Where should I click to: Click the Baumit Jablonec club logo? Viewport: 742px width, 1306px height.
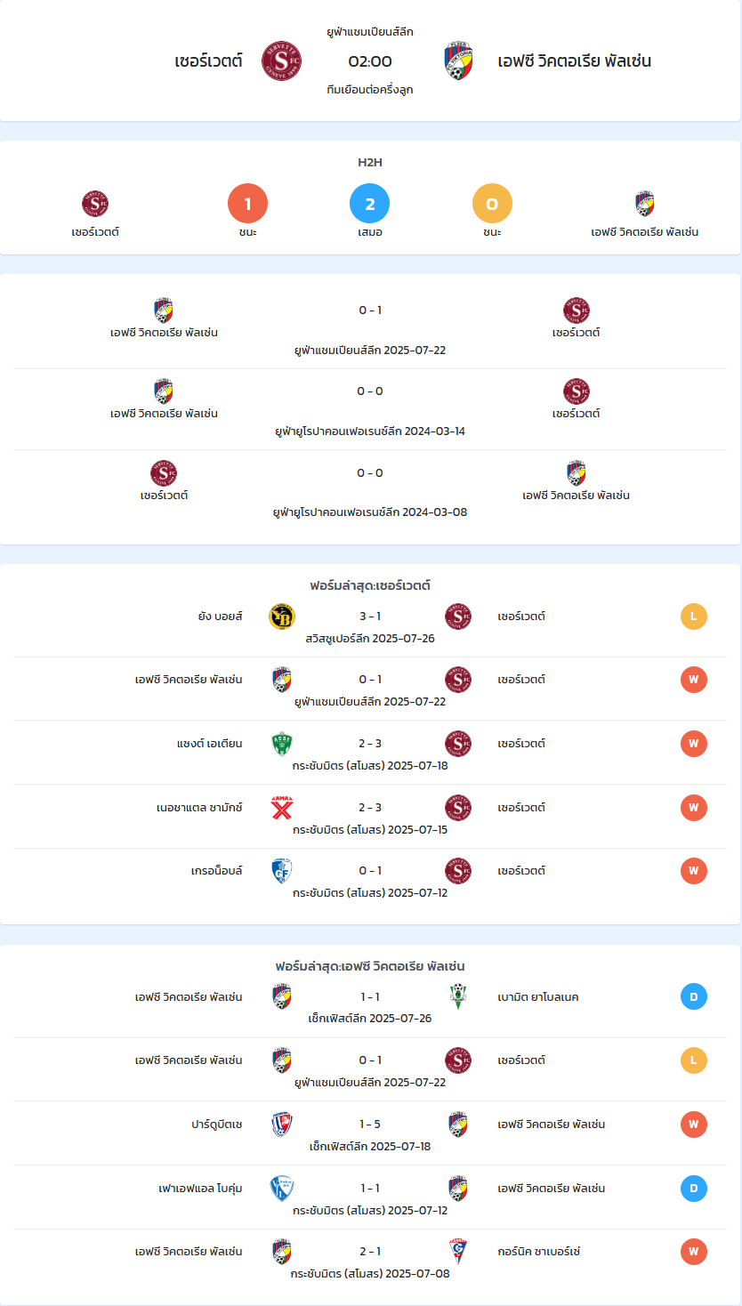tap(458, 996)
